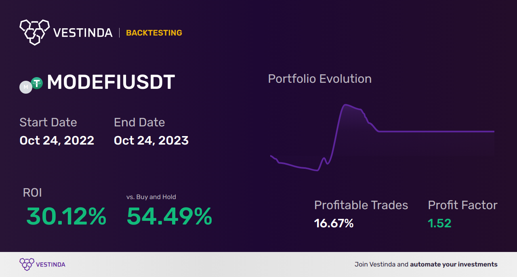The width and height of the screenshot is (517, 277).
Task: Click the 54.49% vs. Buy and Hold value
Action: [169, 217]
